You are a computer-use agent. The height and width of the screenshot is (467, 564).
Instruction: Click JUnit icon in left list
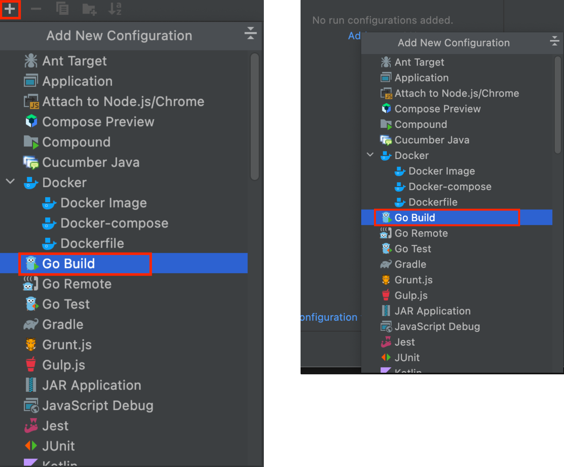point(31,446)
